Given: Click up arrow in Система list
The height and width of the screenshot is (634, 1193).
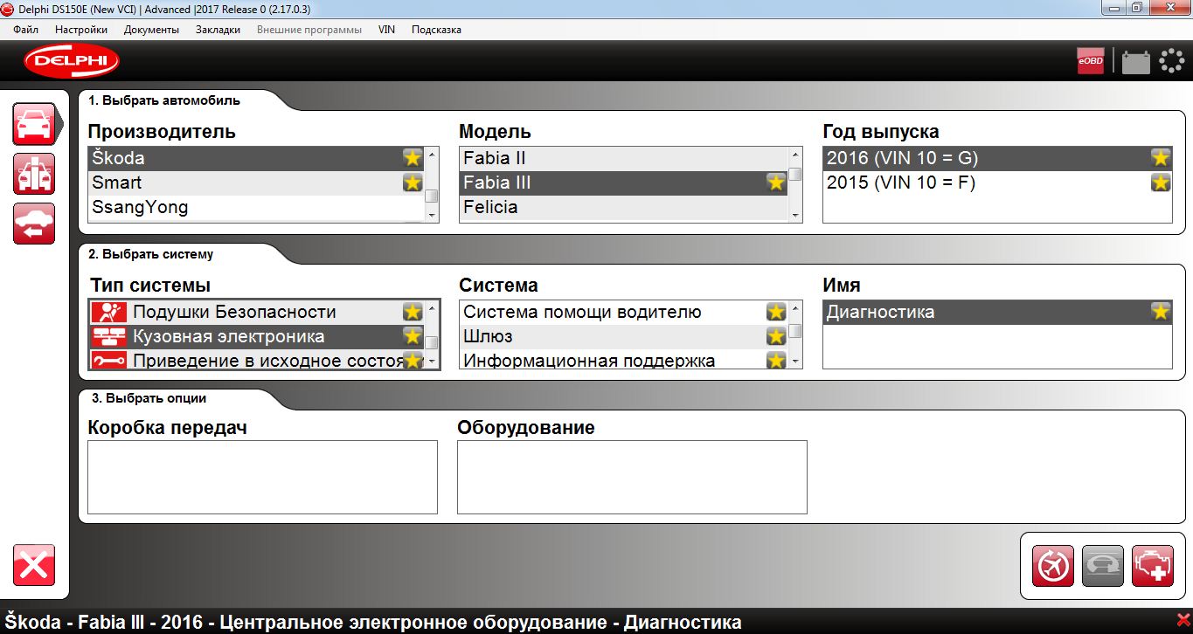Looking at the screenshot, I should click(794, 308).
